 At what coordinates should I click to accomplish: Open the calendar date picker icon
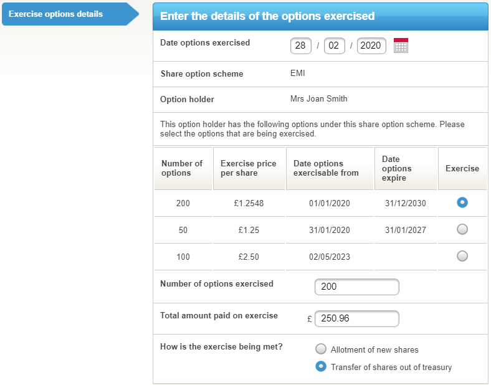pos(401,45)
